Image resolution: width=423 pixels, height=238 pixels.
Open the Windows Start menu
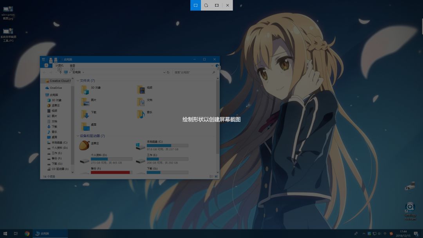[5, 233]
